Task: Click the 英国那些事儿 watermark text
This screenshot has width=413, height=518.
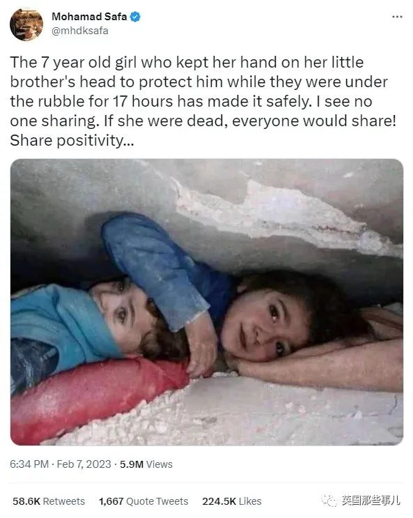Action: (371, 501)
